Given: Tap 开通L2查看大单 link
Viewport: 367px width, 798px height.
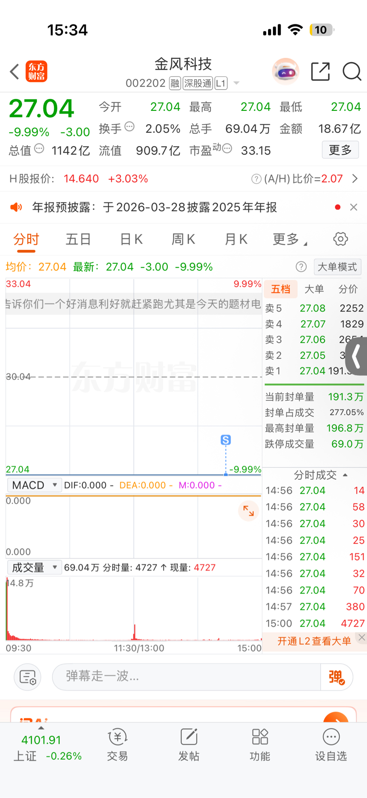Looking at the screenshot, I should coord(314,641).
